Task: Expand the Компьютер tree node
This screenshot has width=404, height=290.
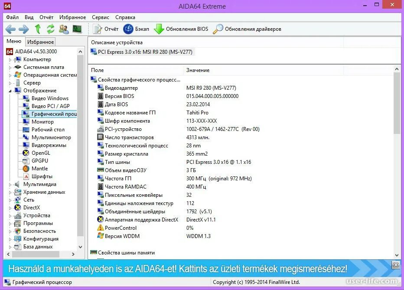Action: coord(10,60)
